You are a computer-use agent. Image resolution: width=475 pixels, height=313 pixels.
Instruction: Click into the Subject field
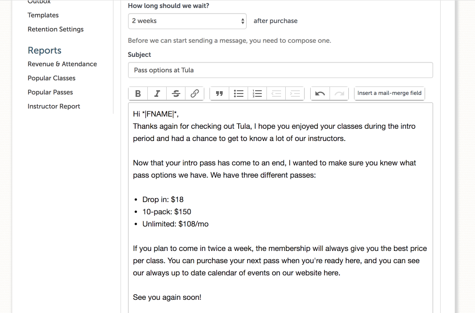tap(280, 70)
